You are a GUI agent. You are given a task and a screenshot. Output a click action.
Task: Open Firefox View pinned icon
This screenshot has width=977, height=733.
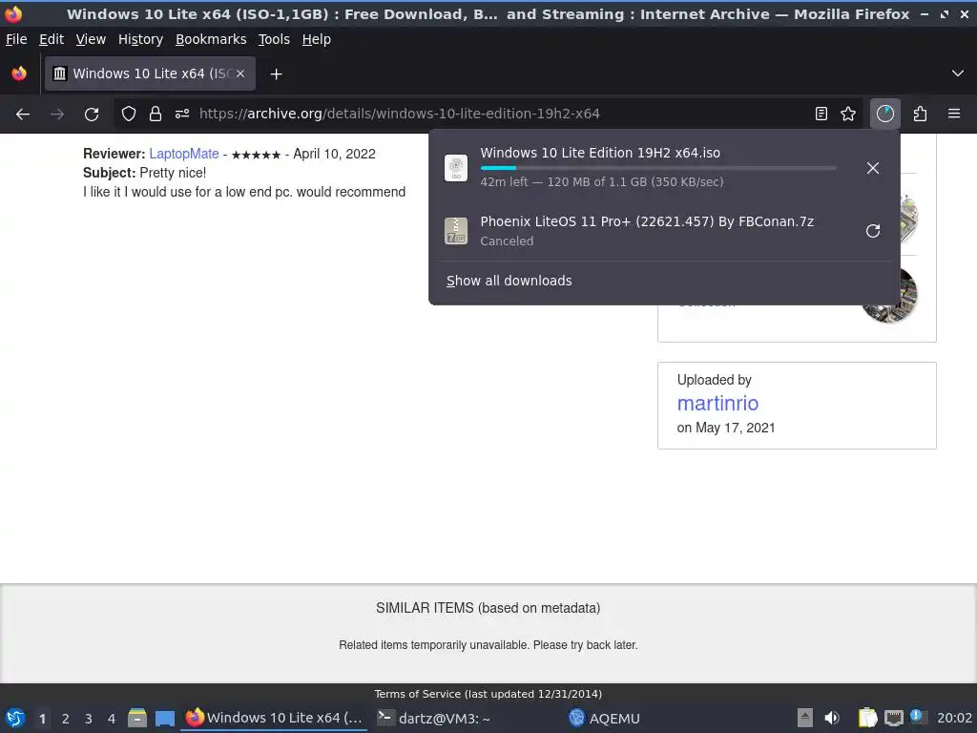pyautogui.click(x=19, y=73)
